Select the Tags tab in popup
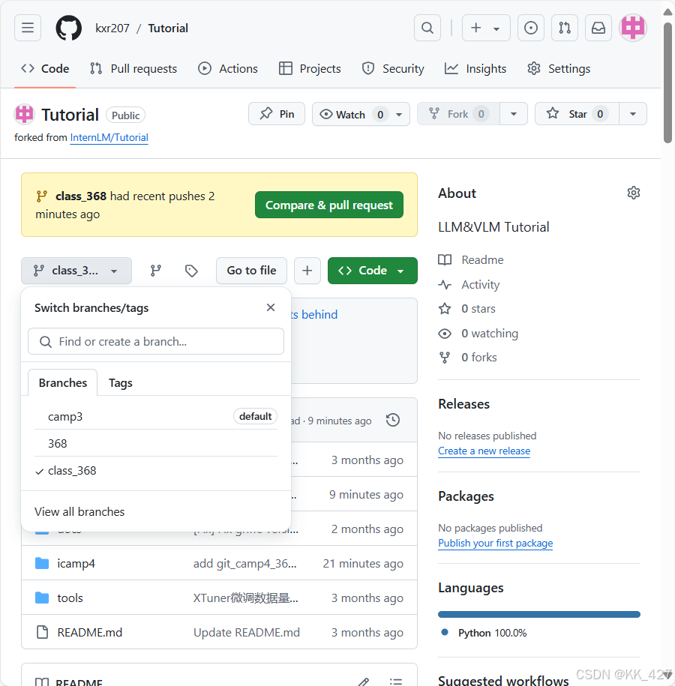 pyautogui.click(x=121, y=383)
